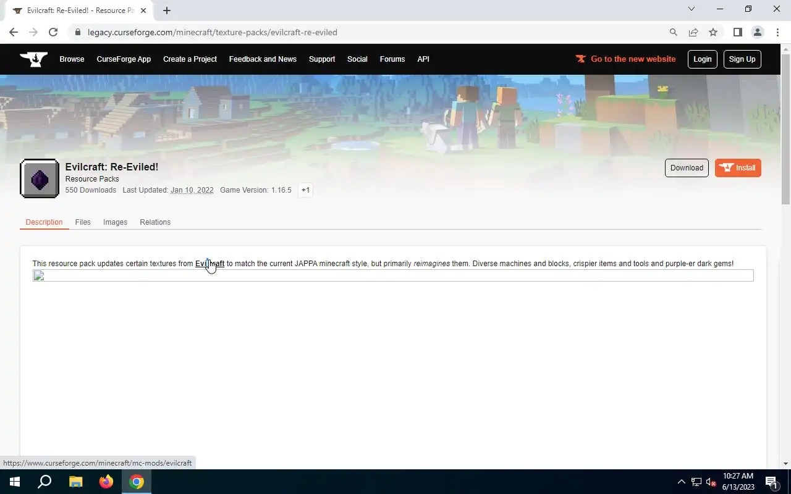Open Chrome page zoom search icon

(674, 32)
